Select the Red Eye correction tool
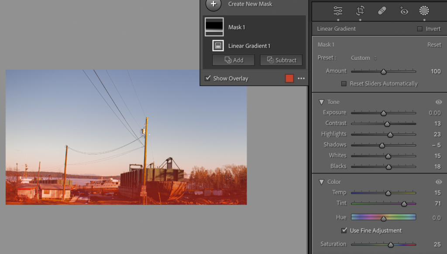This screenshot has height=254, width=447. pos(404,11)
